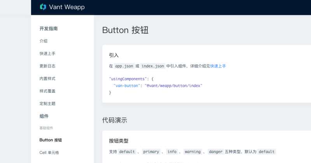311x163 pixels.
Task: Click the 按钮类型 subsection heading
Action: [x=119, y=141]
